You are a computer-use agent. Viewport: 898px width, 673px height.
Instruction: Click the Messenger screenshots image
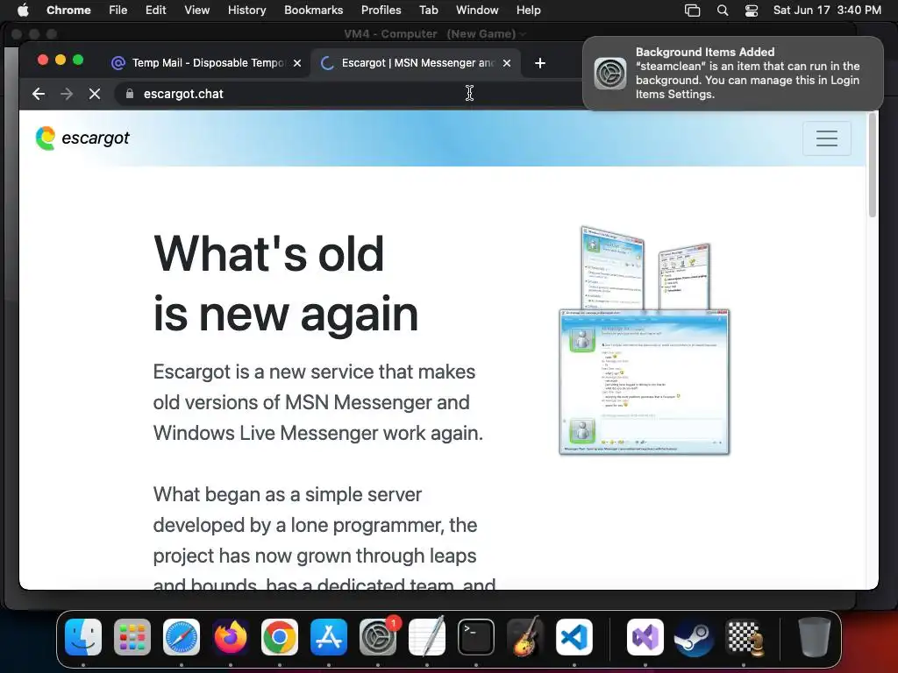tap(645, 341)
